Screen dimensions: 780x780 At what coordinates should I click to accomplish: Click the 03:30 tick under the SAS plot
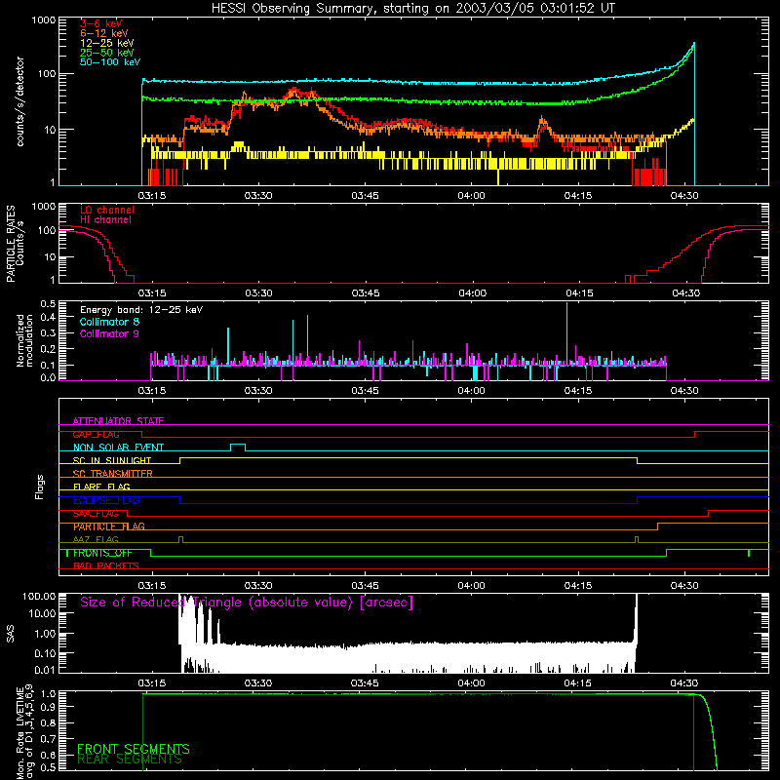[x=258, y=683]
